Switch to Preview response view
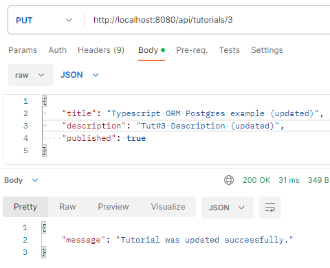Image resolution: width=330 pixels, height=268 pixels. [x=113, y=207]
